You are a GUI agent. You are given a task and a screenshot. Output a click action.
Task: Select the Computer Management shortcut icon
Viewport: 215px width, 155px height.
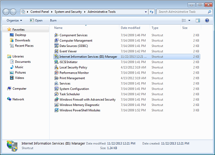(56, 40)
